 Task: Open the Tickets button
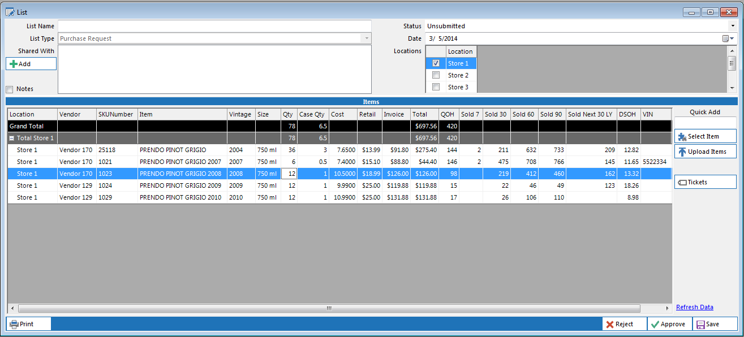705,182
